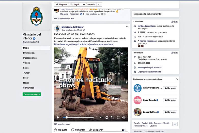199x133 pixels.
Task: Click Ver 19 comentarios más
Action: (64, 19)
